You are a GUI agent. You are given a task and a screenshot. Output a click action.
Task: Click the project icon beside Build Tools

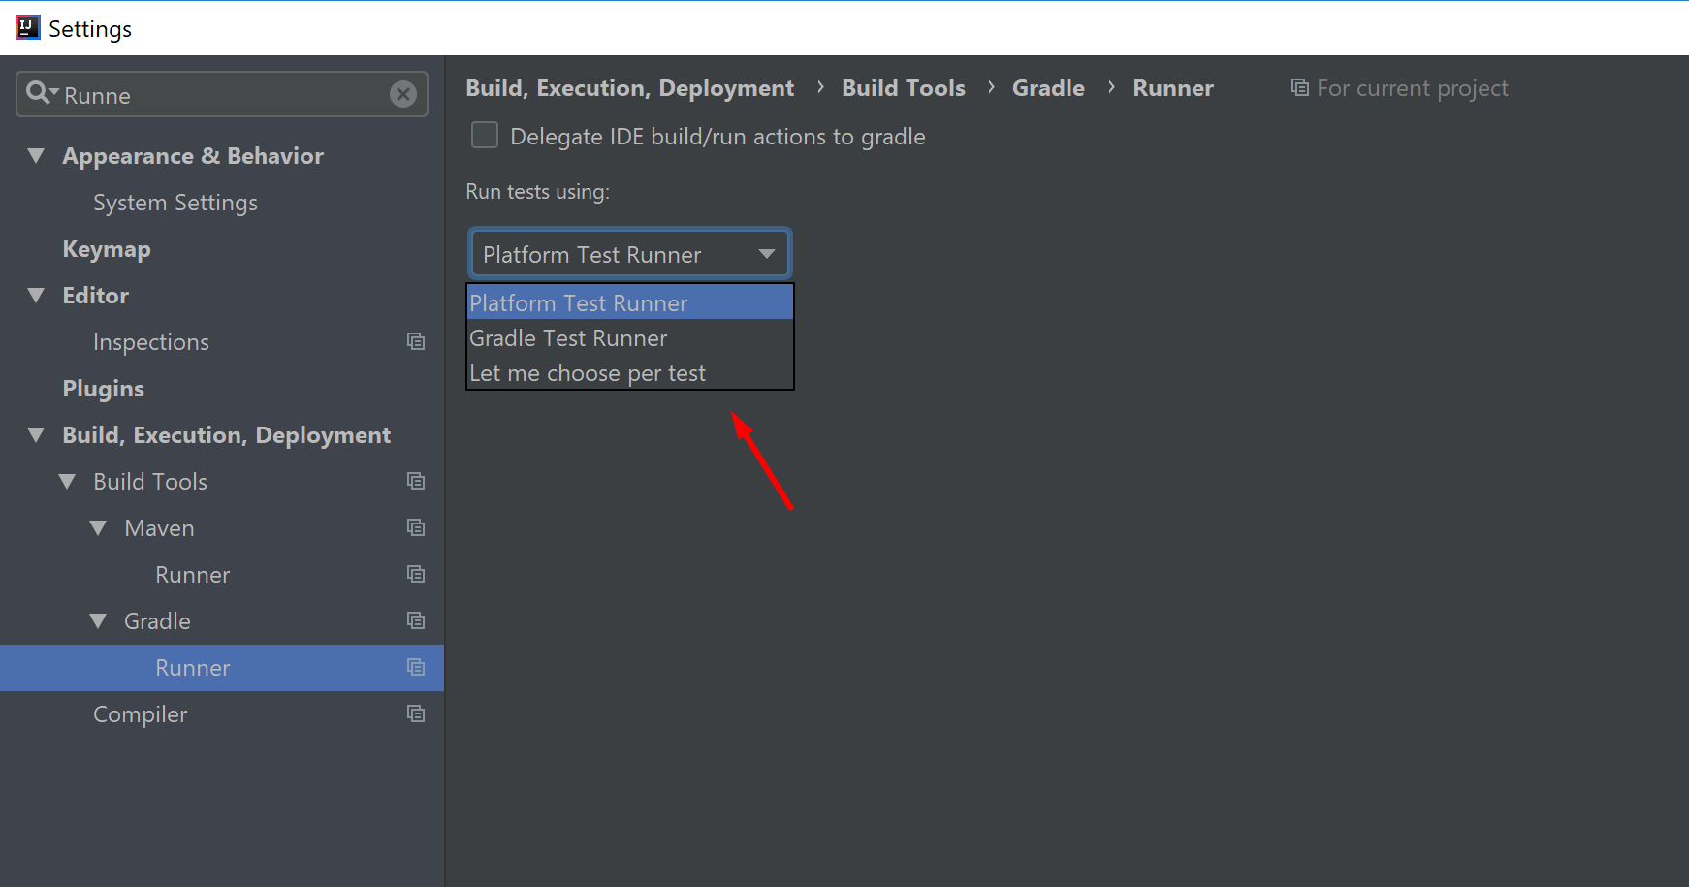416,481
